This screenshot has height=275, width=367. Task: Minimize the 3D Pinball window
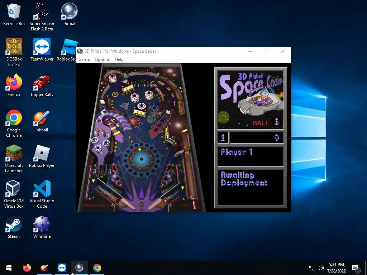pos(250,51)
